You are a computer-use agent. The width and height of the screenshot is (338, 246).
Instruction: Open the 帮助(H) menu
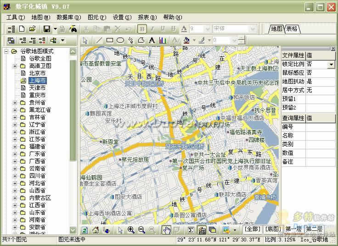[x=173, y=17]
